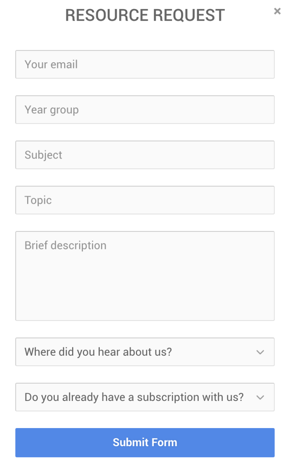Close the Resource Request dialog

click(x=277, y=11)
